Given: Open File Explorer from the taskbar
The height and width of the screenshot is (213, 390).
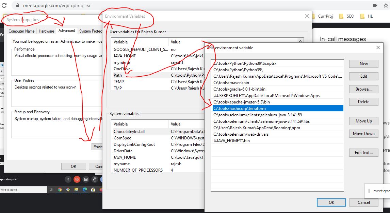Looking at the screenshot, I should (x=77, y=190).
